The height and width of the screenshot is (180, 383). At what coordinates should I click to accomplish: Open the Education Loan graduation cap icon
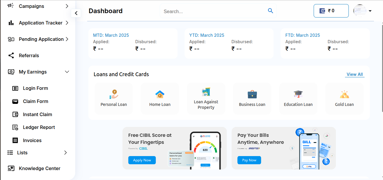298,94
